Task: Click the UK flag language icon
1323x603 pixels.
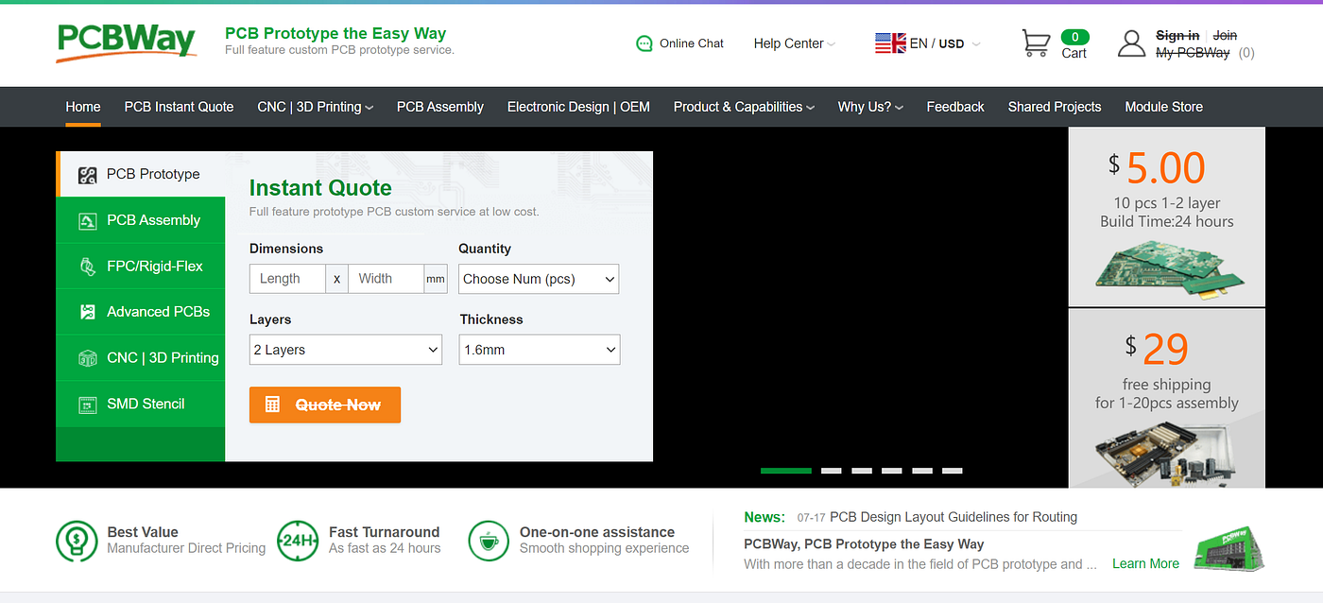Action: (x=890, y=43)
